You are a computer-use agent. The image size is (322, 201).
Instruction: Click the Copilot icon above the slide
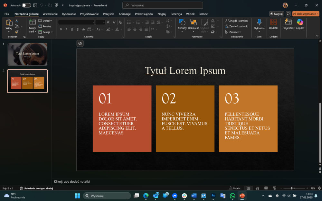pos(80,43)
